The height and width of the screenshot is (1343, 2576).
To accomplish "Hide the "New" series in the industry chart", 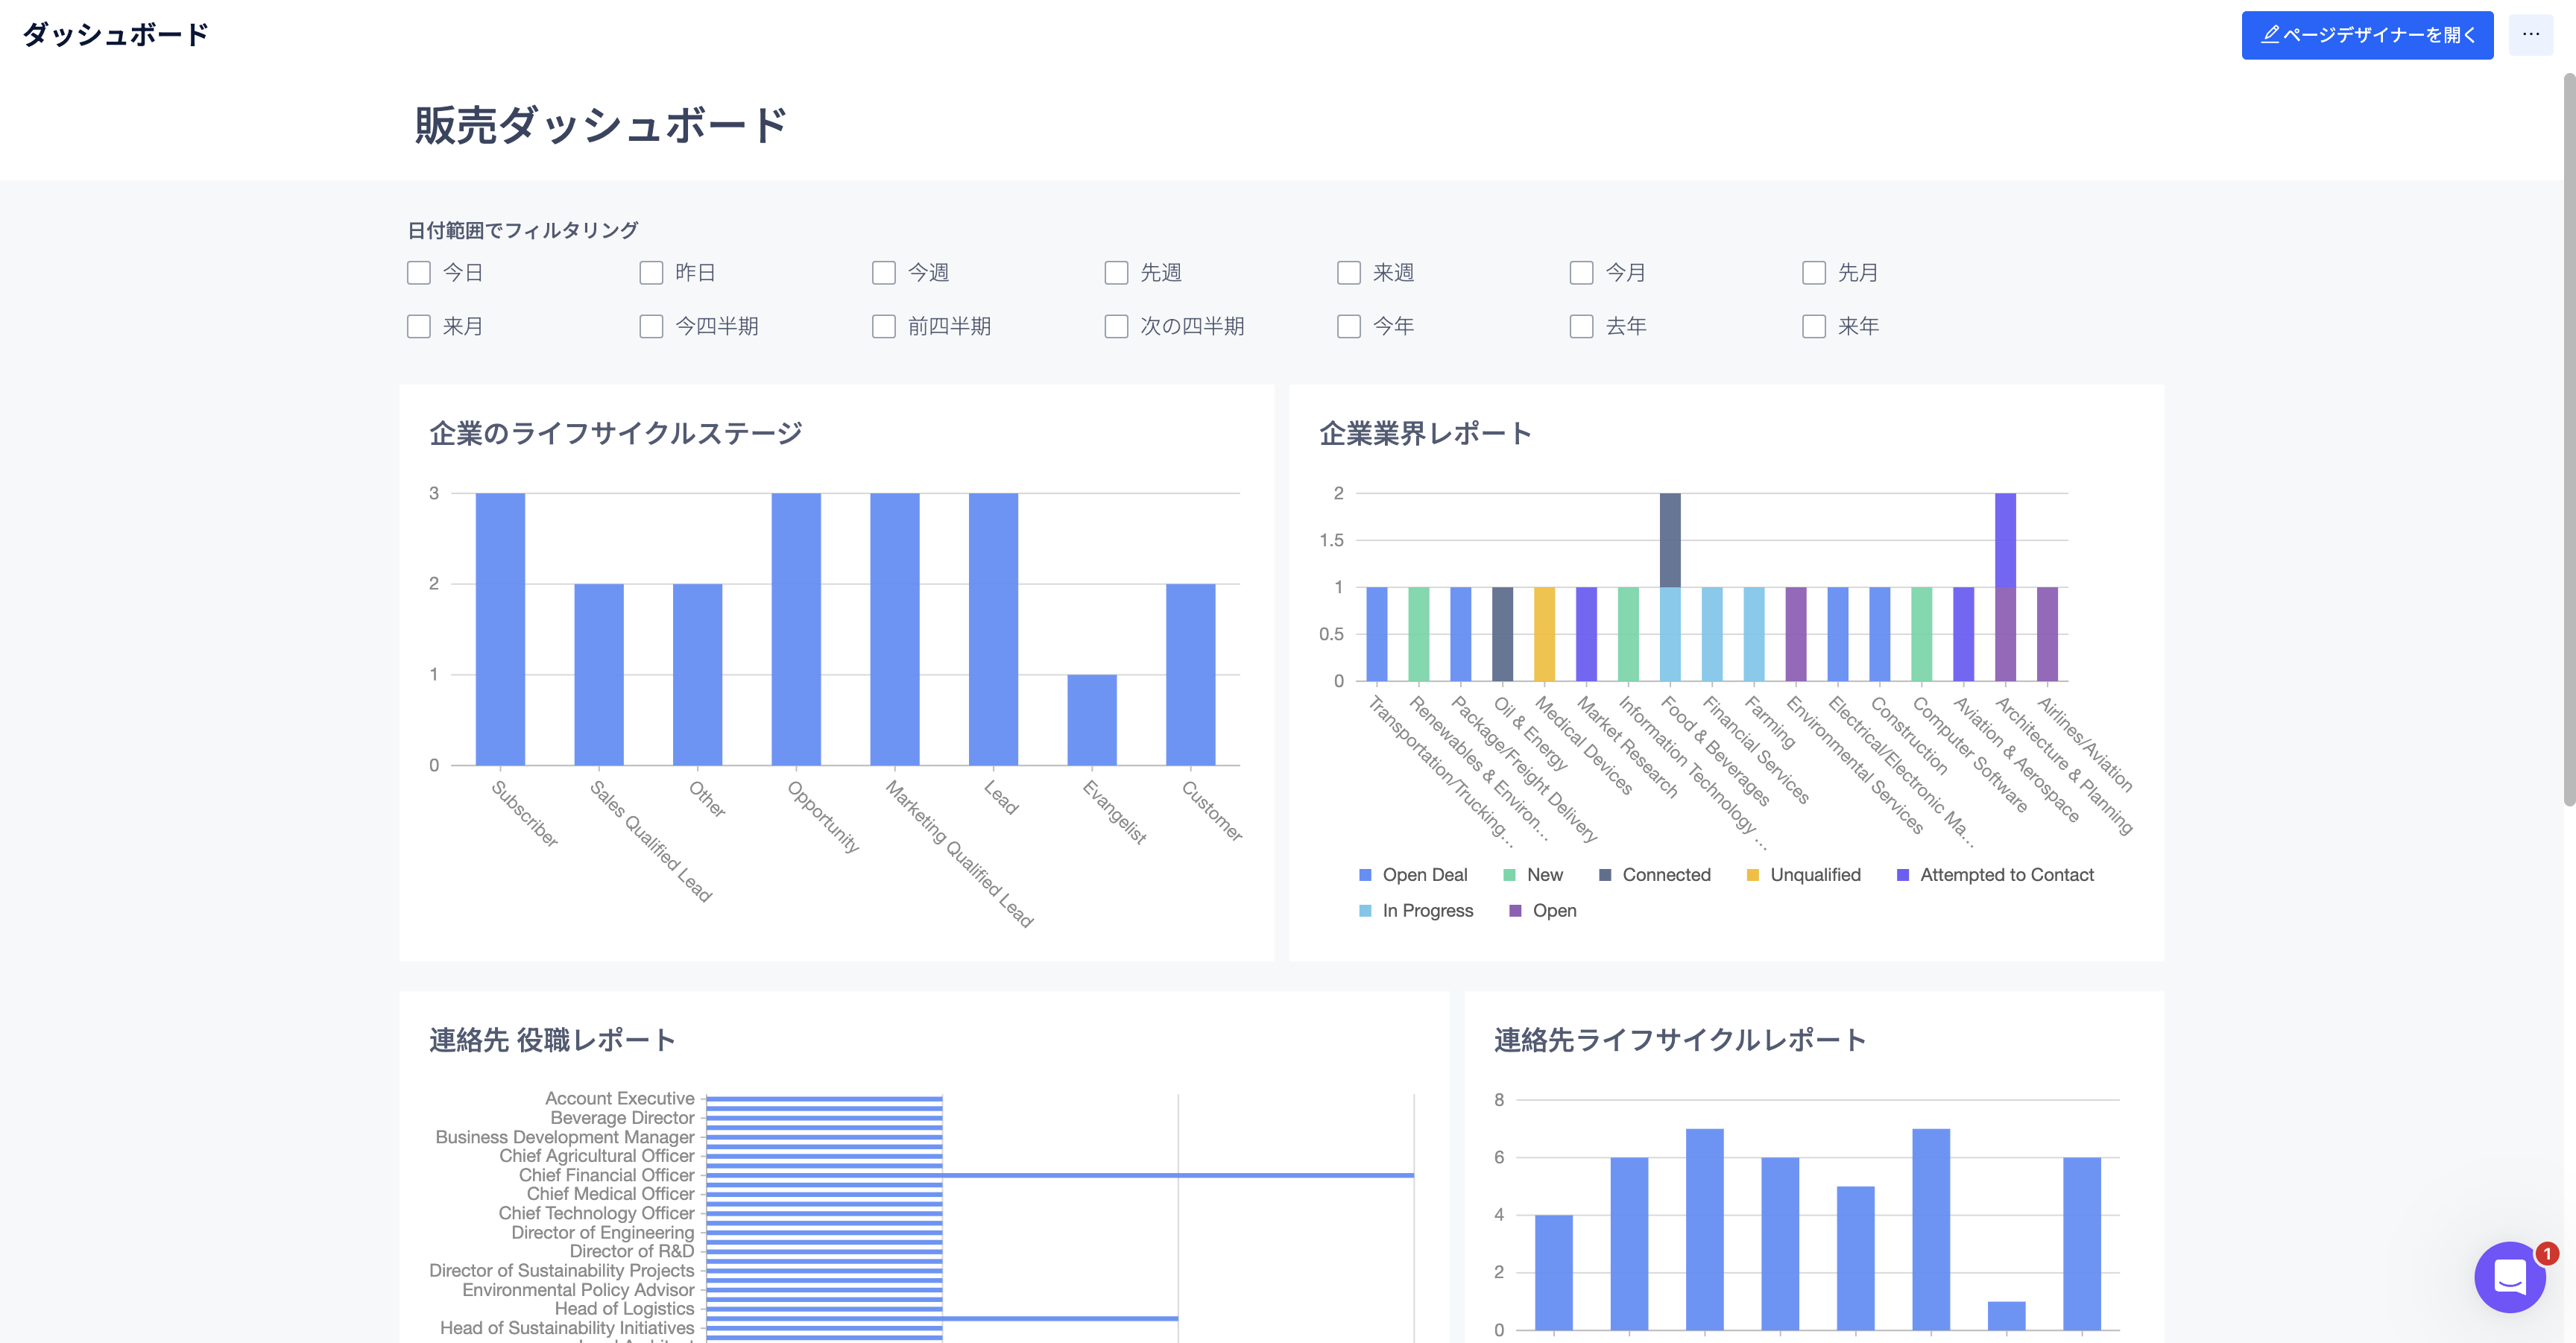I will (1535, 874).
